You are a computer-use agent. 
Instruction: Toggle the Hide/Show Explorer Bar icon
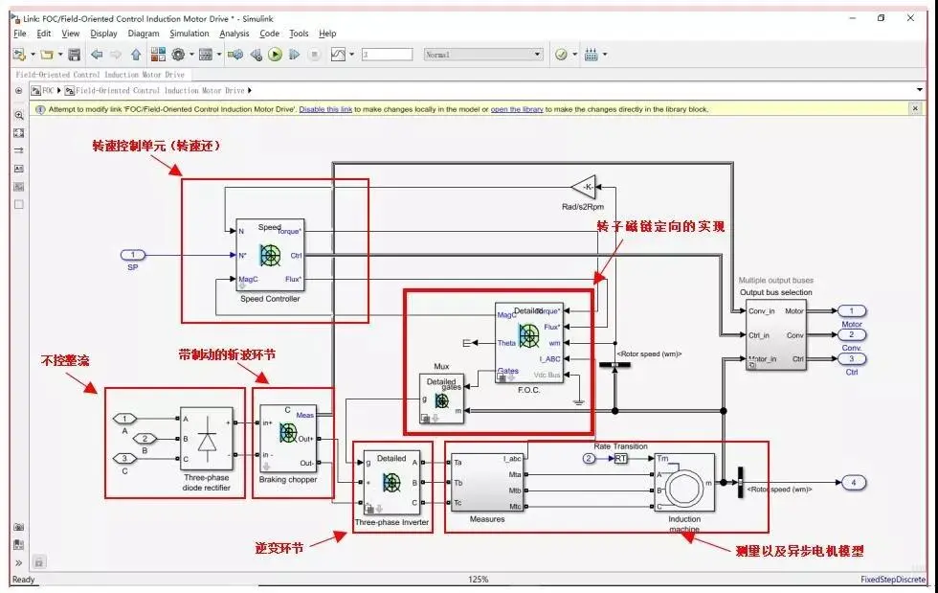click(x=18, y=90)
